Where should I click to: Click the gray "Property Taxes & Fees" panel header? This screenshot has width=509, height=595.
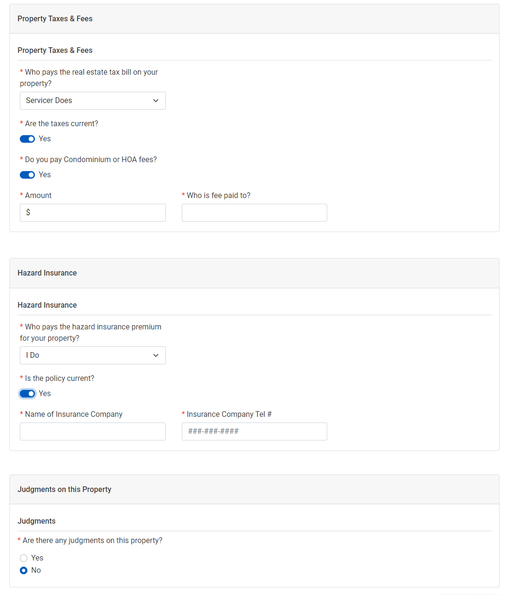pos(254,19)
